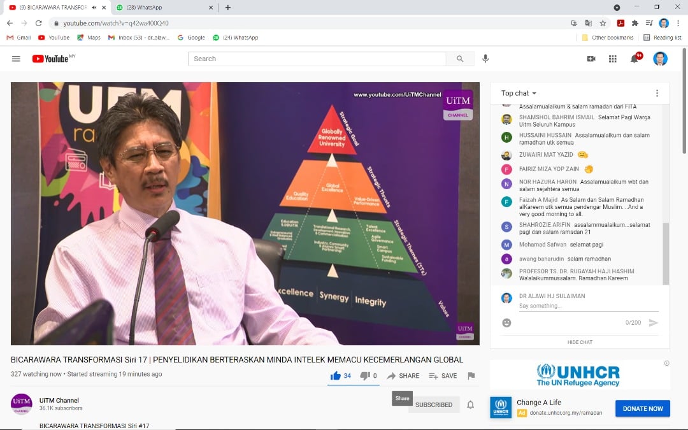Image resolution: width=688 pixels, height=430 pixels.
Task: Open Gmail bookmark
Action: (x=19, y=38)
